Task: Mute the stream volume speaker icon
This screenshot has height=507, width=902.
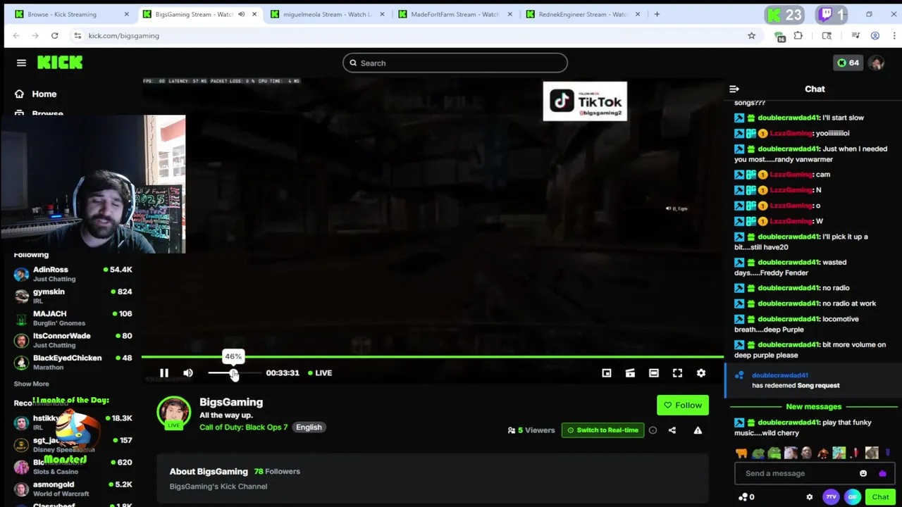Action: click(x=188, y=373)
